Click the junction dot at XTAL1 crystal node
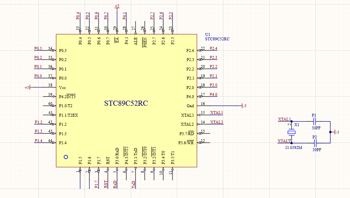The image size is (350, 198). click(291, 121)
